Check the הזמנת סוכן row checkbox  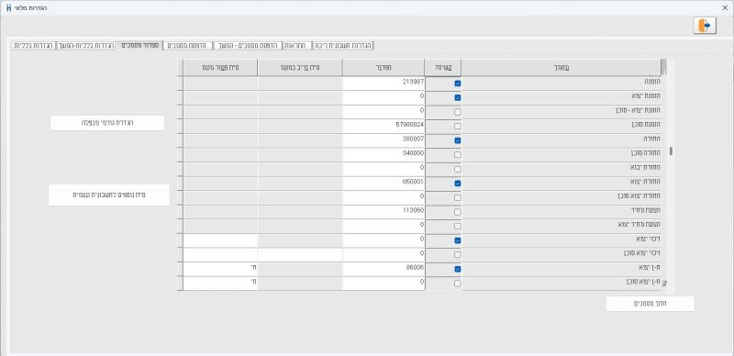coord(458,127)
